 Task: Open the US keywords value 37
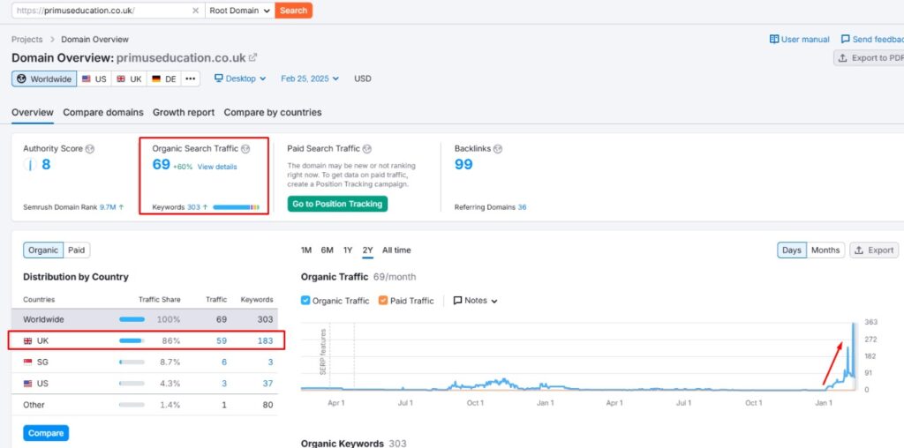tap(267, 384)
